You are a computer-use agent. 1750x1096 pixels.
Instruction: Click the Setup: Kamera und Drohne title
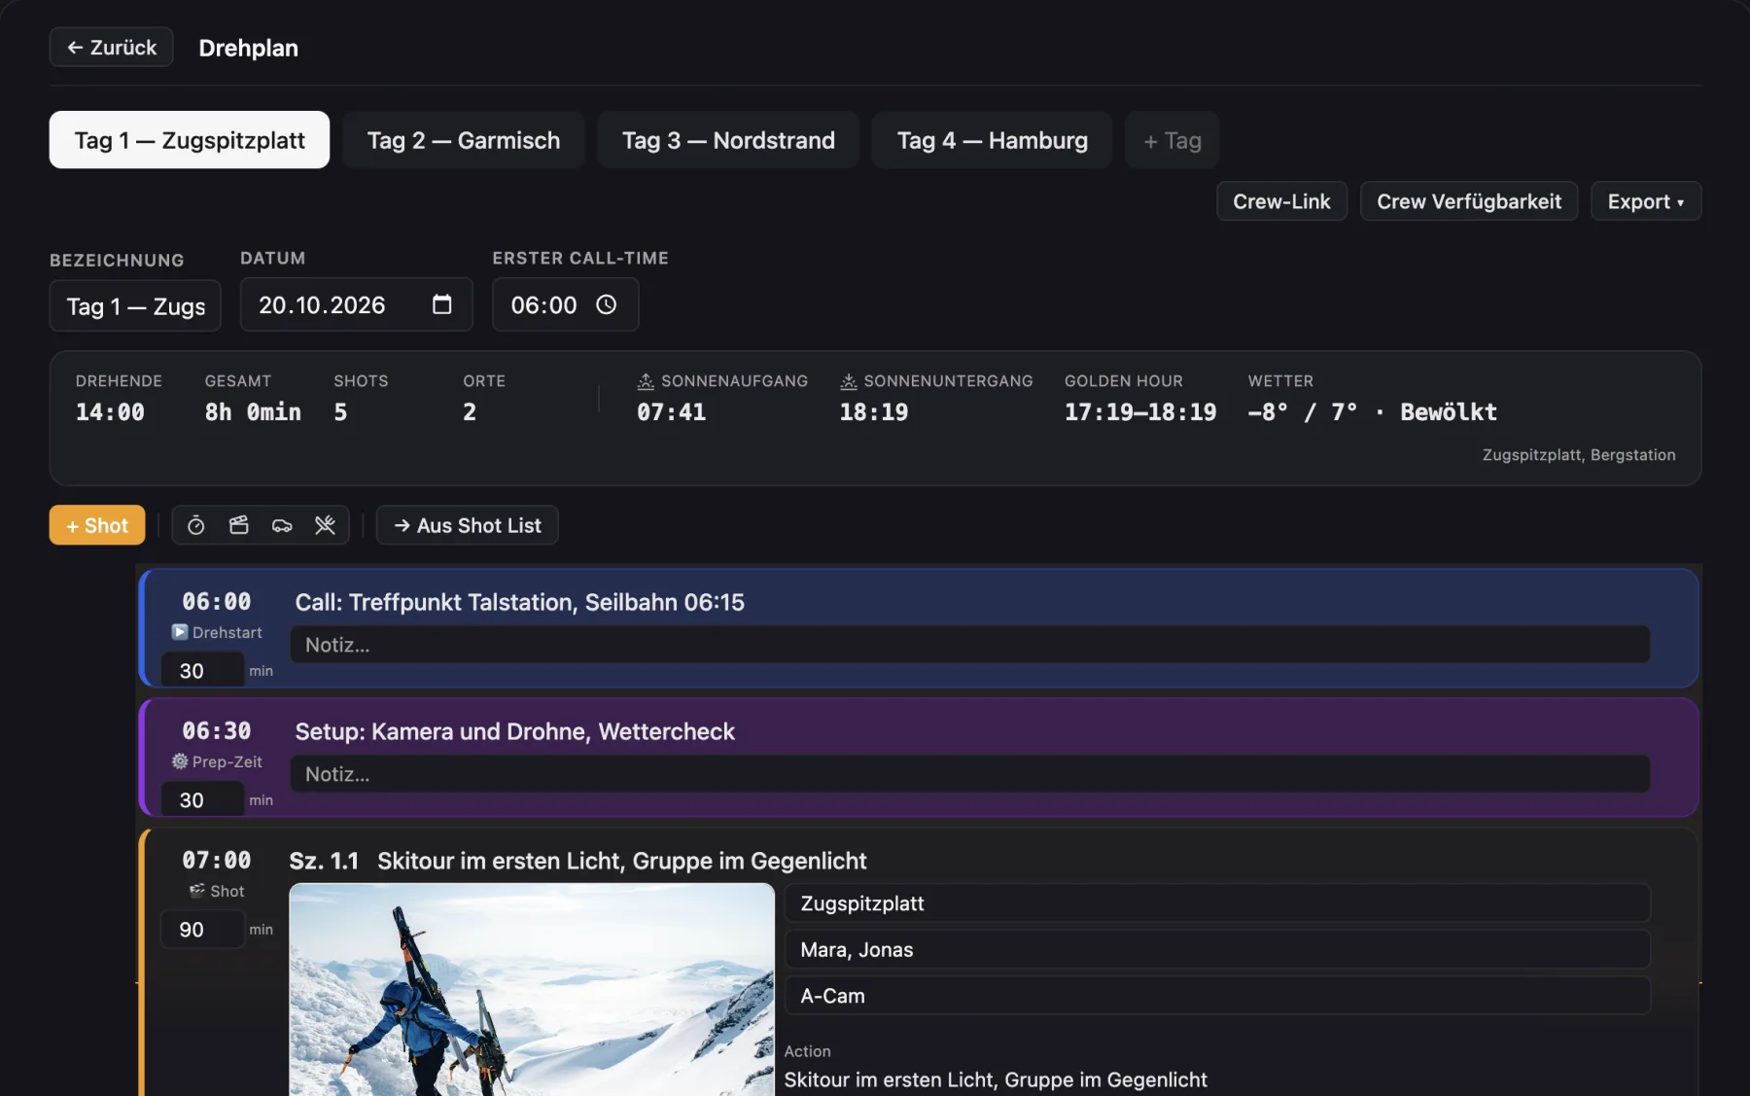[514, 731]
